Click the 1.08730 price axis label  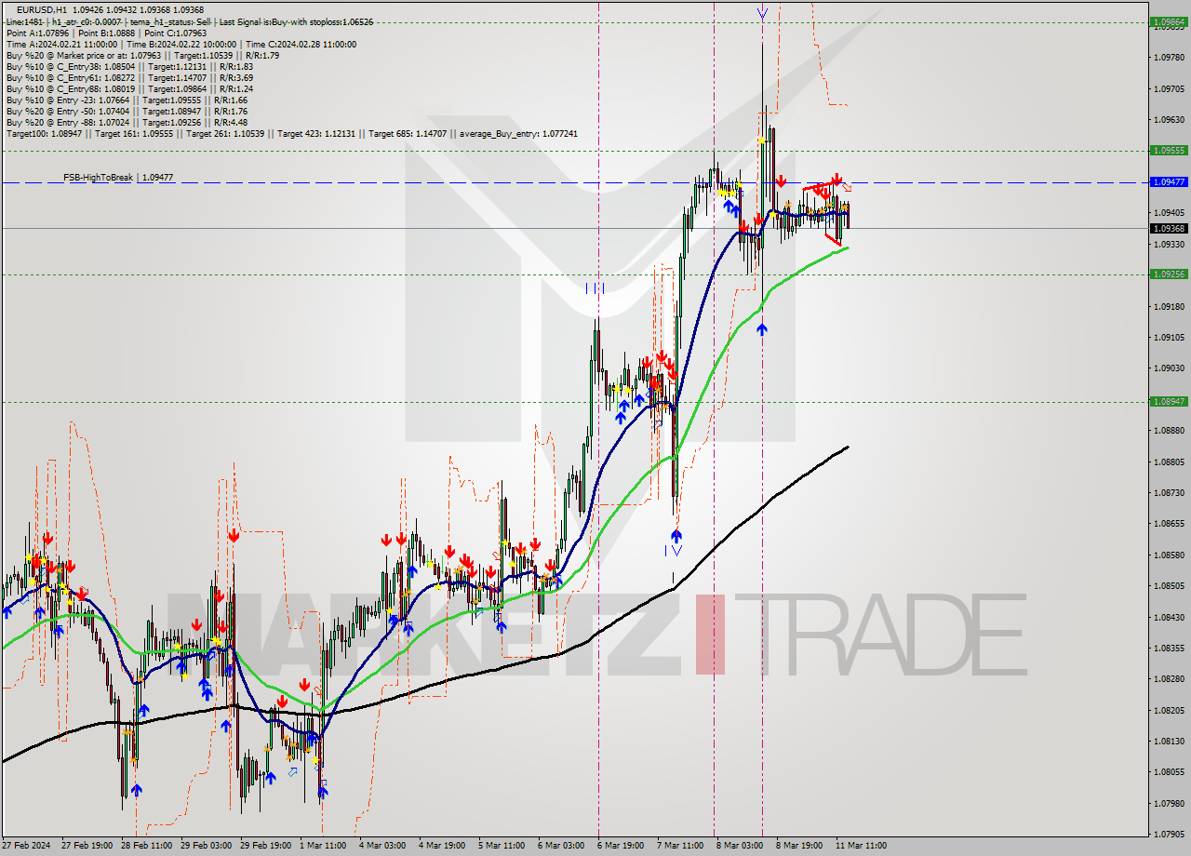(1168, 492)
